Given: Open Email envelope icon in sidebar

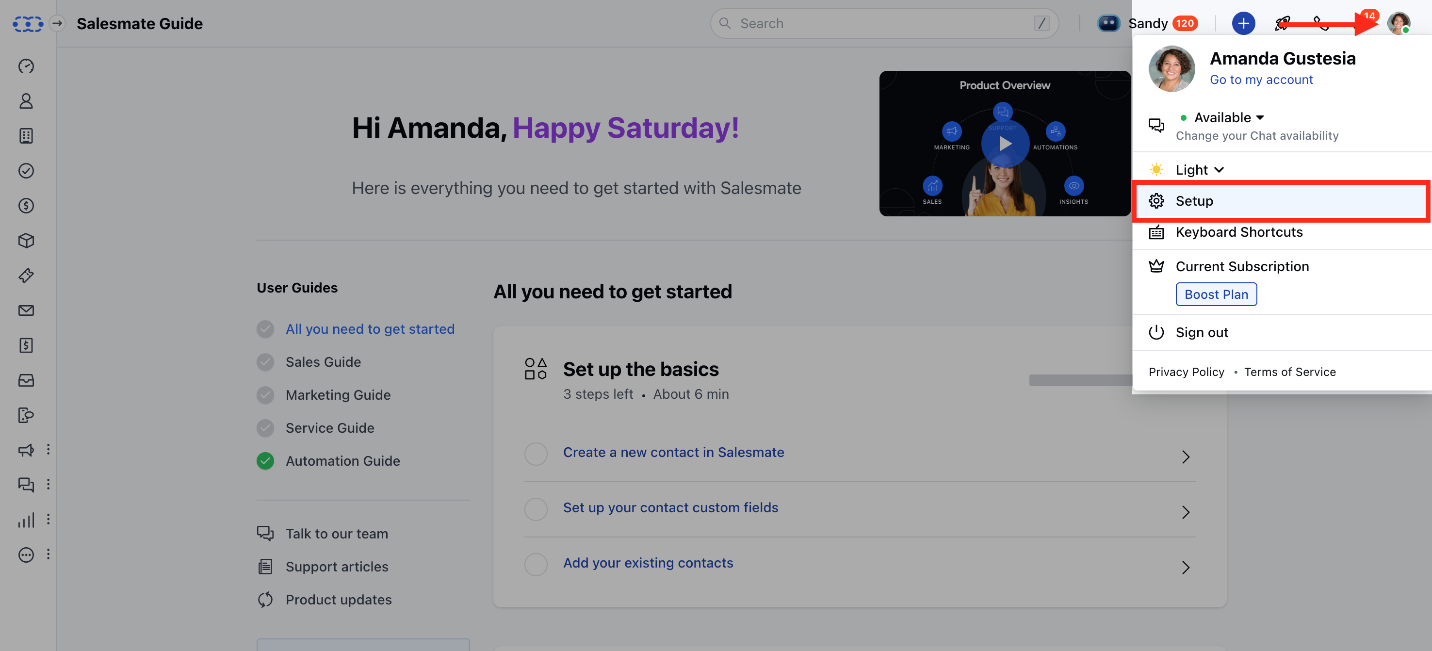Looking at the screenshot, I should coord(26,310).
